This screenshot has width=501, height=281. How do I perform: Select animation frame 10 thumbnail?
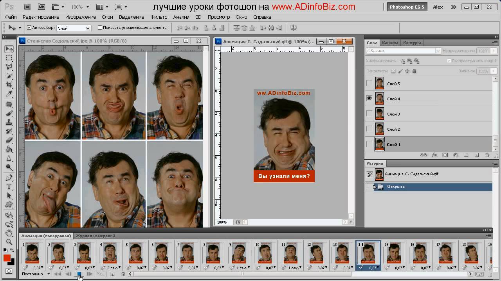pyautogui.click(x=264, y=253)
